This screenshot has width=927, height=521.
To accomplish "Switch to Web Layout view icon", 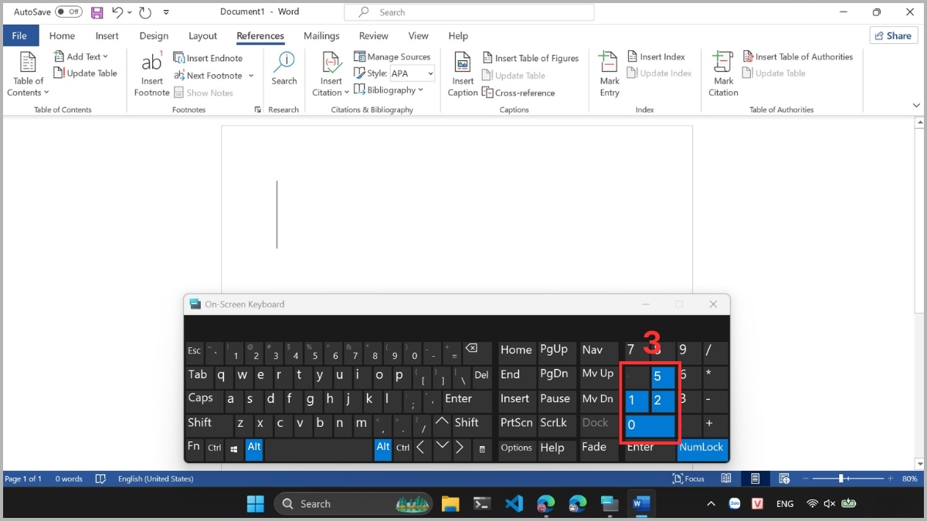I will pos(784,479).
